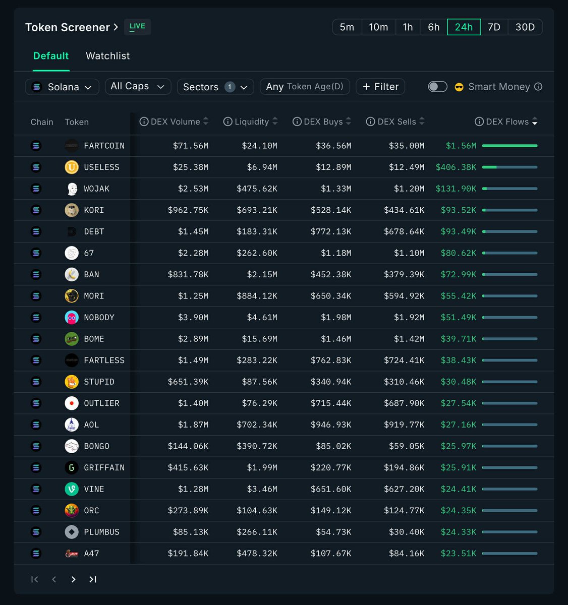The width and height of the screenshot is (568, 605).
Task: Click the VINE token logo icon
Action: click(72, 489)
